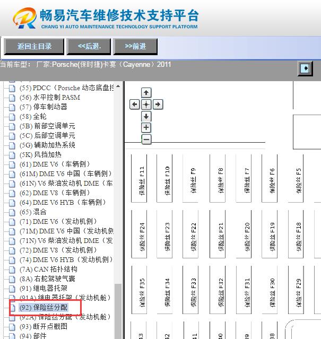Zoom out with the minus icon
This screenshot has height=339, width=321.
pyautogui.click(x=146, y=139)
